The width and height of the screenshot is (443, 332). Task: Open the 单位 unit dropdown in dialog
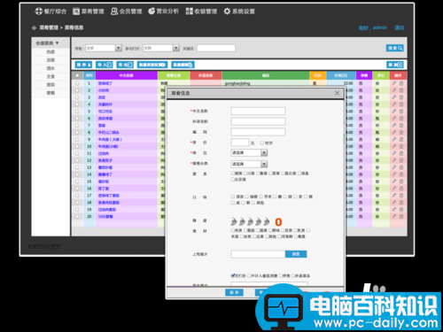pyautogui.click(x=249, y=153)
